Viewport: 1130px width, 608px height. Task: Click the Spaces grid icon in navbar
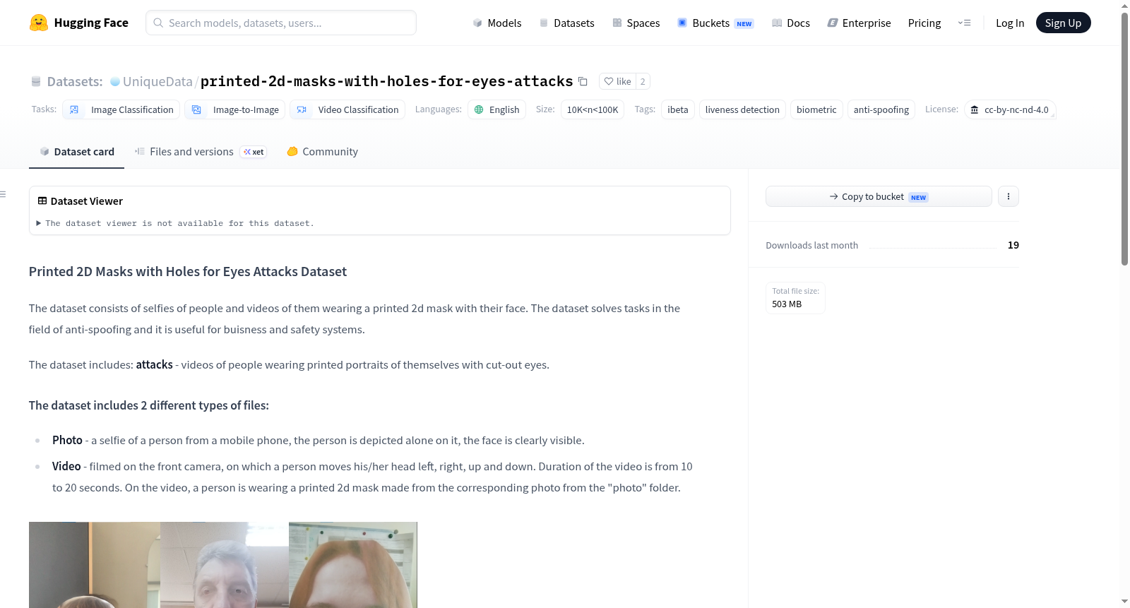point(617,23)
